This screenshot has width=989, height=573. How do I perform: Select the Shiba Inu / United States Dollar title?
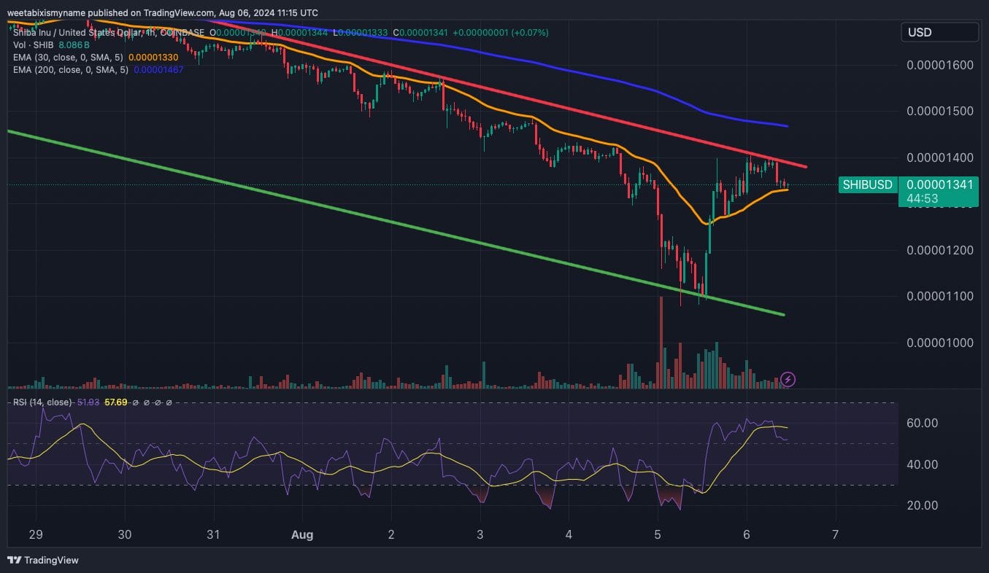(79, 33)
